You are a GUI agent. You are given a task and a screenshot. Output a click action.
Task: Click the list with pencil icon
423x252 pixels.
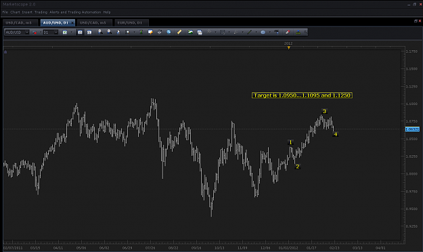pos(223,32)
